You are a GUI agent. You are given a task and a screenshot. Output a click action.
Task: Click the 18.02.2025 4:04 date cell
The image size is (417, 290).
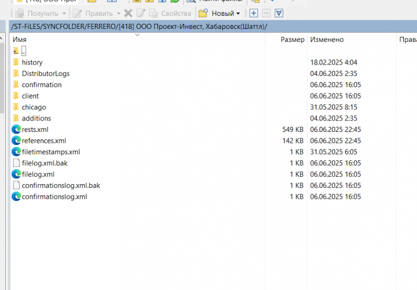334,62
